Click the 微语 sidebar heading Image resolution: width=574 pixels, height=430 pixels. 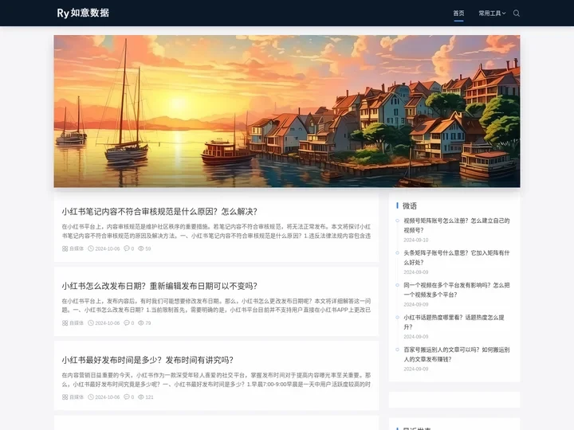(x=410, y=206)
